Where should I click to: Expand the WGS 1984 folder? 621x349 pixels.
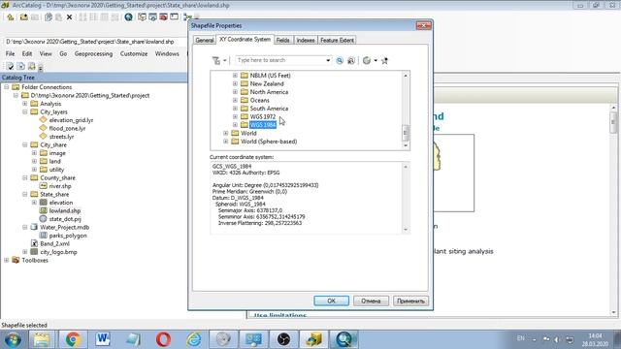[x=235, y=125]
